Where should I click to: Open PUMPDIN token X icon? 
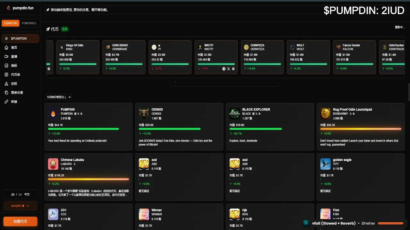coord(78,114)
